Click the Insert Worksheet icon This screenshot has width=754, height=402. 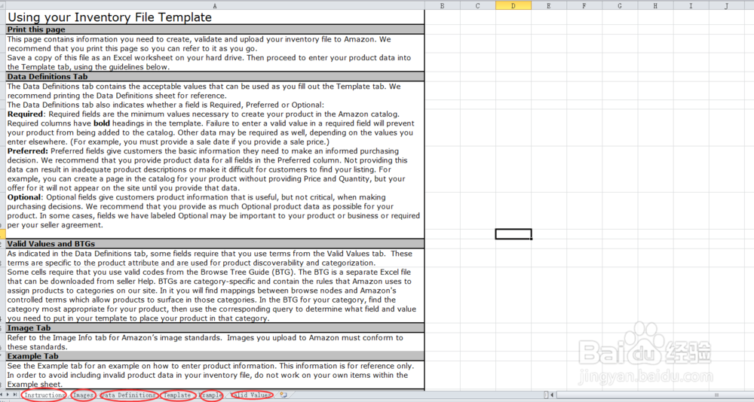pos(284,395)
